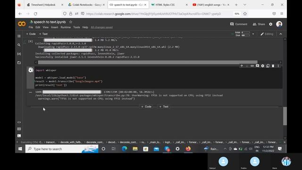Bookmark this page star icon

coord(245,14)
